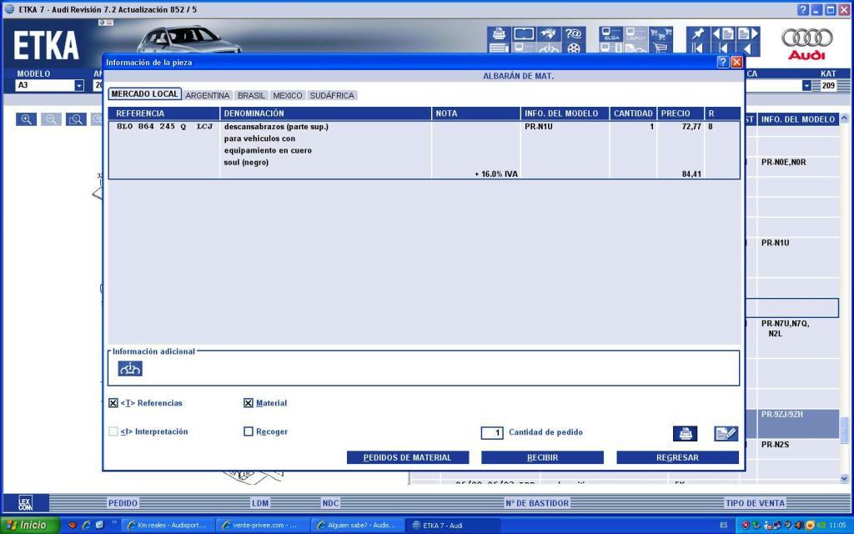Uncheck the Material checkbox
Viewport: 854px width, 534px height.
249,403
